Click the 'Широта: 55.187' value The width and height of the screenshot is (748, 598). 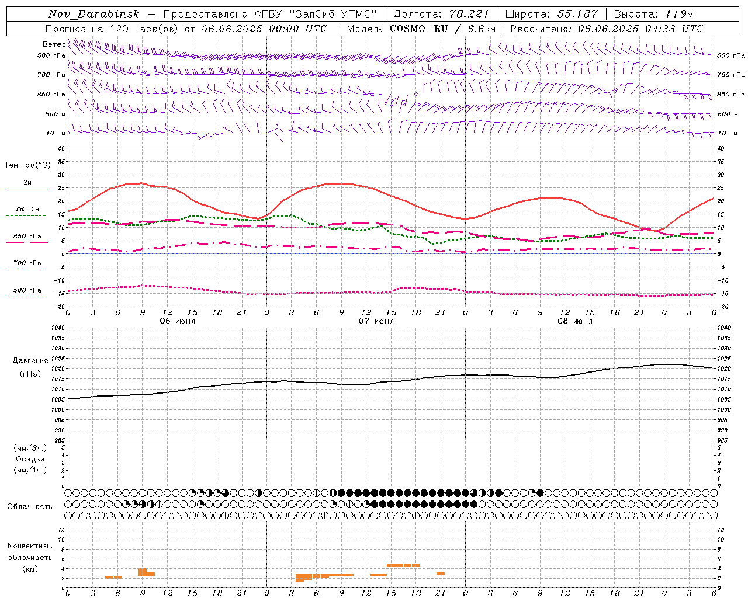(x=552, y=14)
